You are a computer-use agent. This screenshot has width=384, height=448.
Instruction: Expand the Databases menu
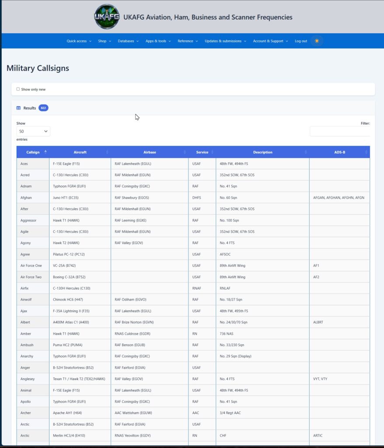[128, 41]
